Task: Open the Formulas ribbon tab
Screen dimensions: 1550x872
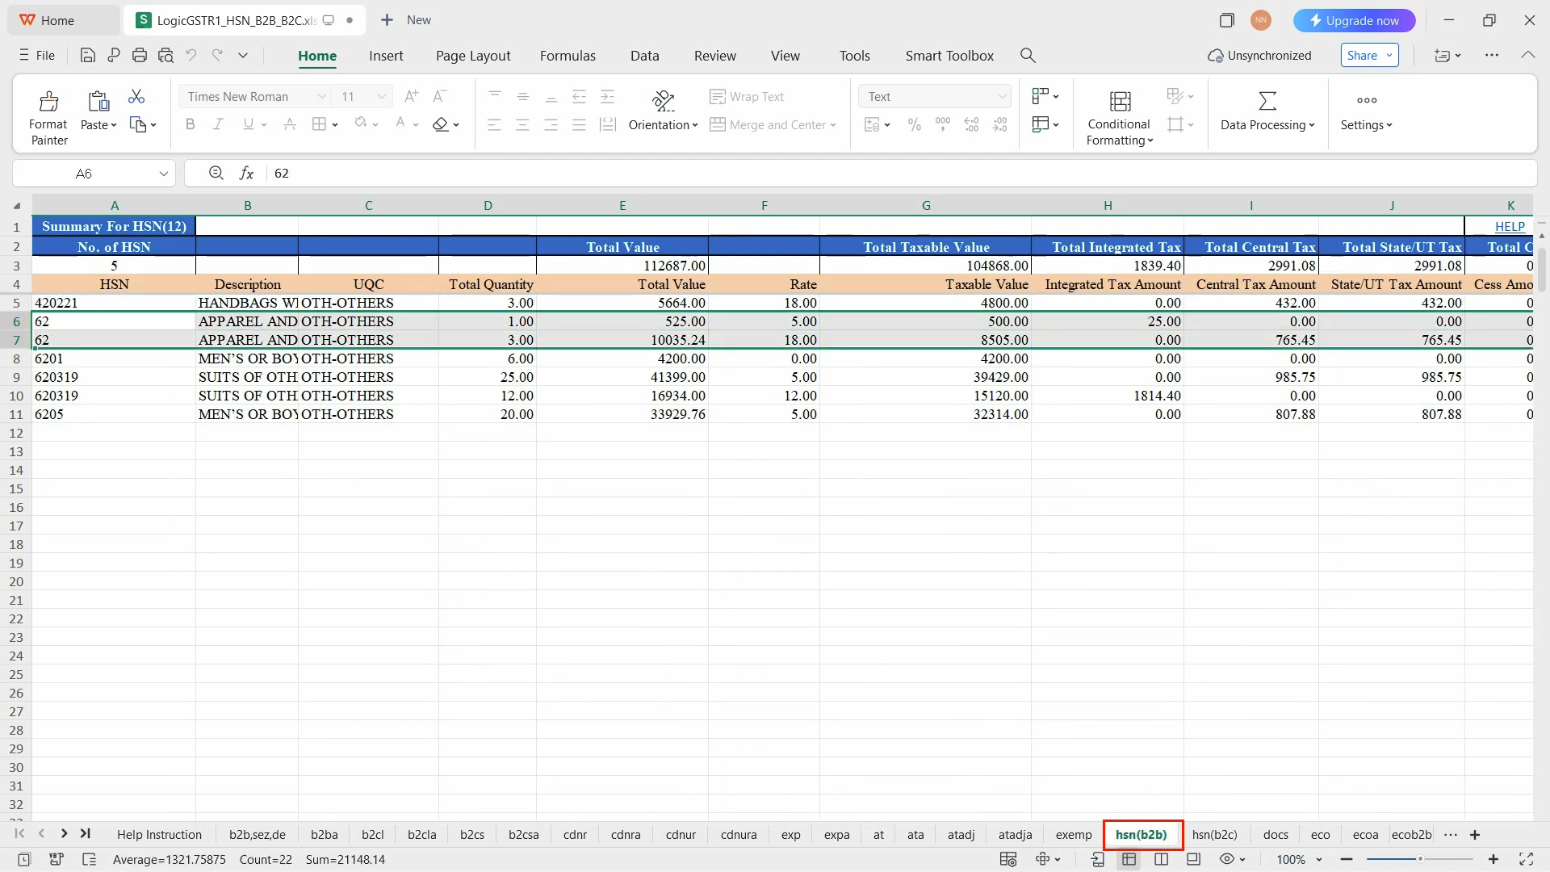Action: 568,56
